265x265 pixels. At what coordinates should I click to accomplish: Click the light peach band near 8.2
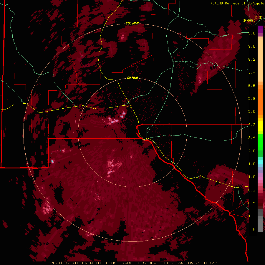pos(260,60)
